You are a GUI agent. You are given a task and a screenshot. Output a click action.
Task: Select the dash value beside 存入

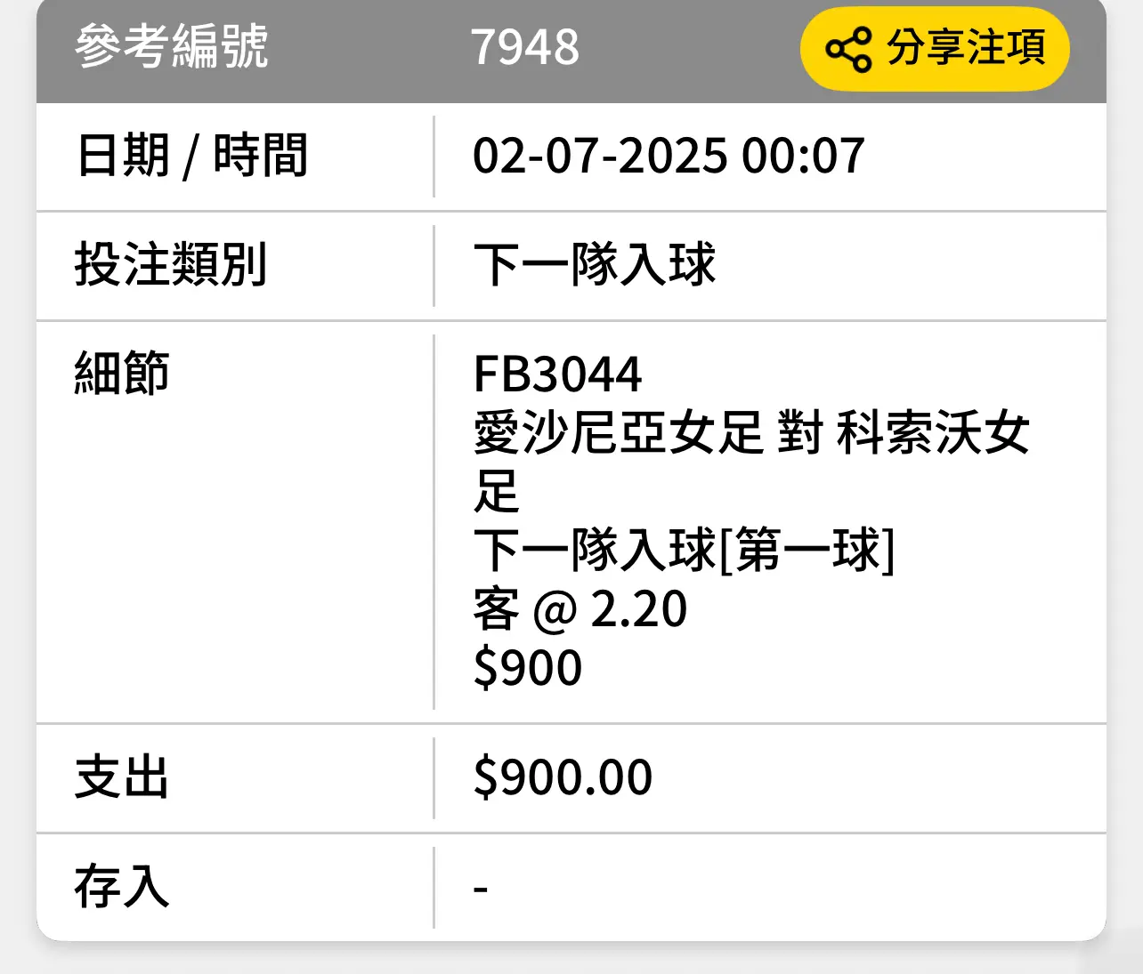(x=481, y=888)
